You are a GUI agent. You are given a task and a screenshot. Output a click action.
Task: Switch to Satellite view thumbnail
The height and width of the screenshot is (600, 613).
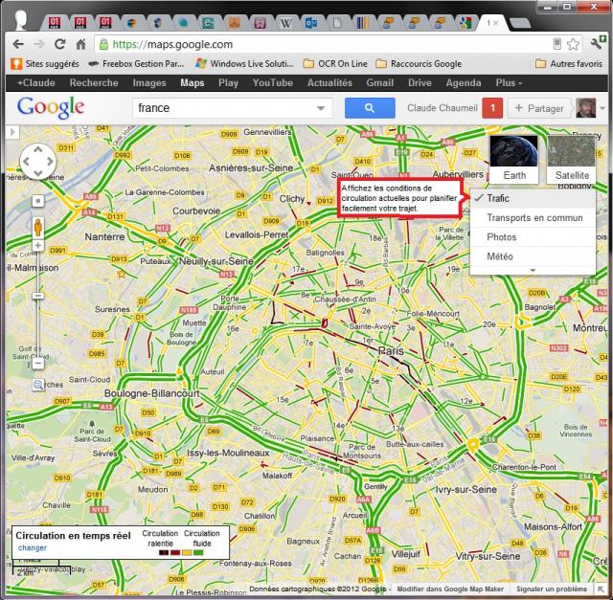coord(572,159)
